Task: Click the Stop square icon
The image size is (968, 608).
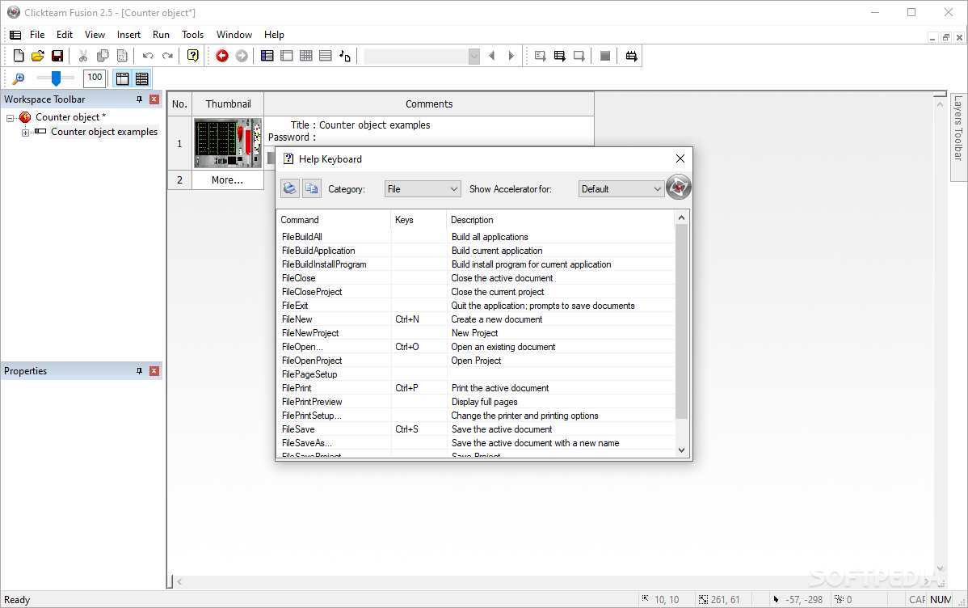Action: (605, 57)
